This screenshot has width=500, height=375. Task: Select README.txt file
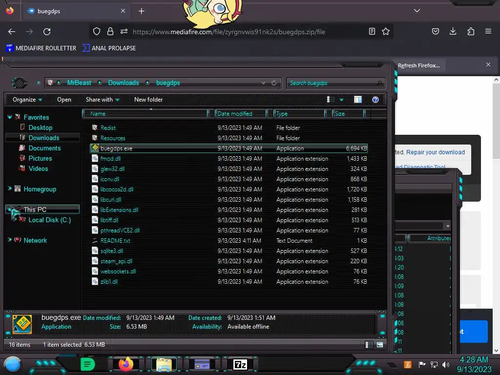pyautogui.click(x=115, y=241)
